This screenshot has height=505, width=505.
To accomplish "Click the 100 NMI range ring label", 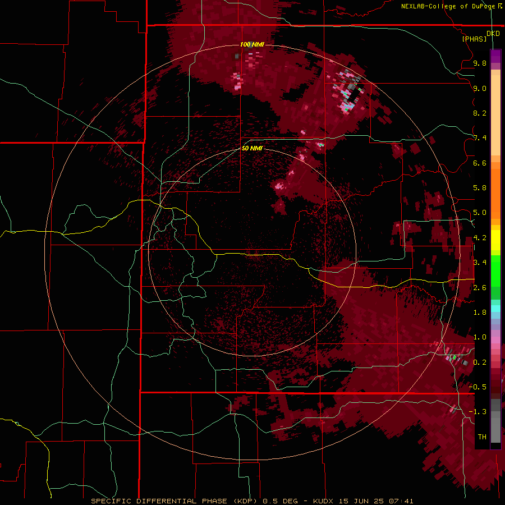I will (252, 44).
